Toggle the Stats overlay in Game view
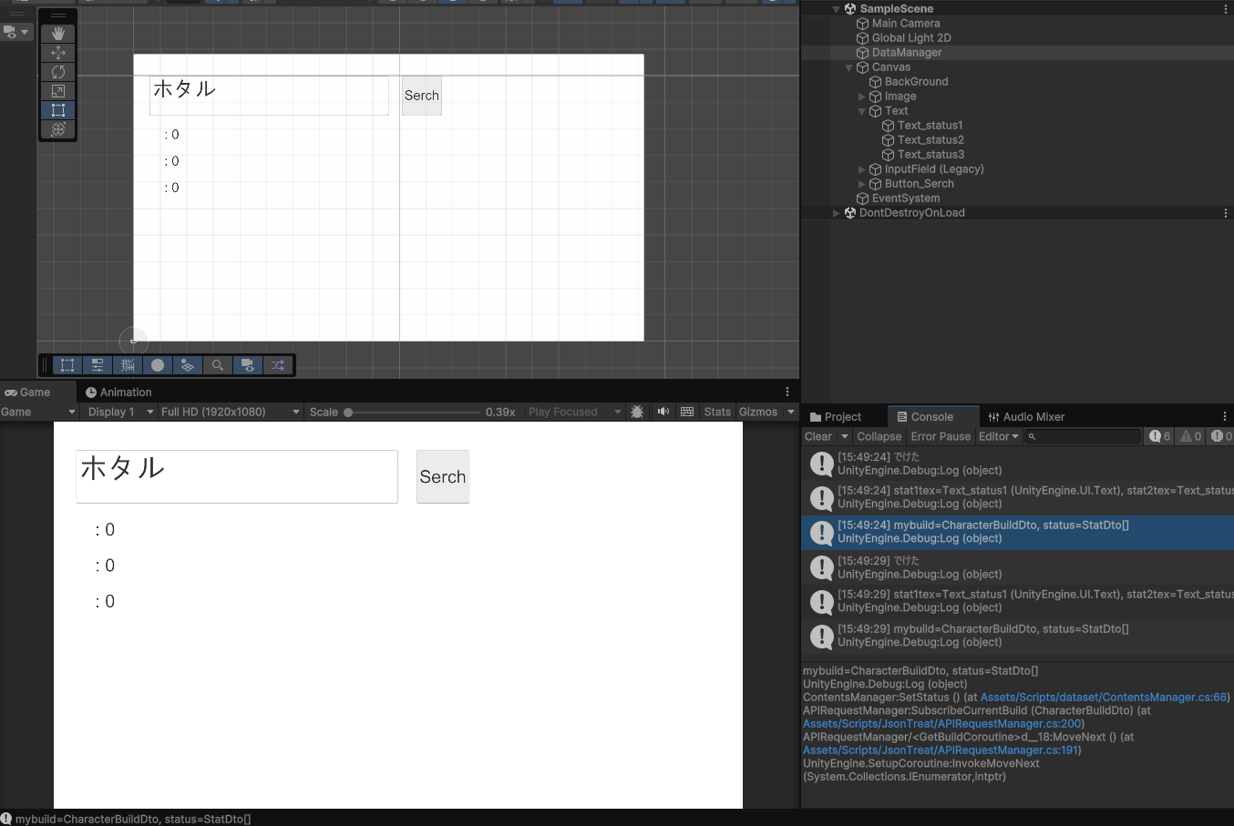Viewport: 1234px width, 826px height. point(717,412)
